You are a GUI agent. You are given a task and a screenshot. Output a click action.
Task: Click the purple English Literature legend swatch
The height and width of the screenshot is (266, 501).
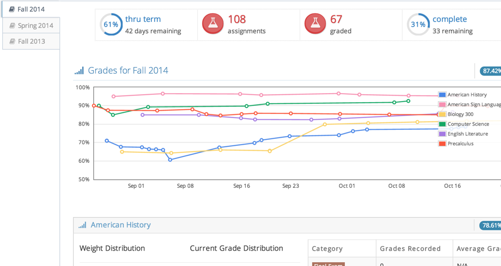pos(442,134)
